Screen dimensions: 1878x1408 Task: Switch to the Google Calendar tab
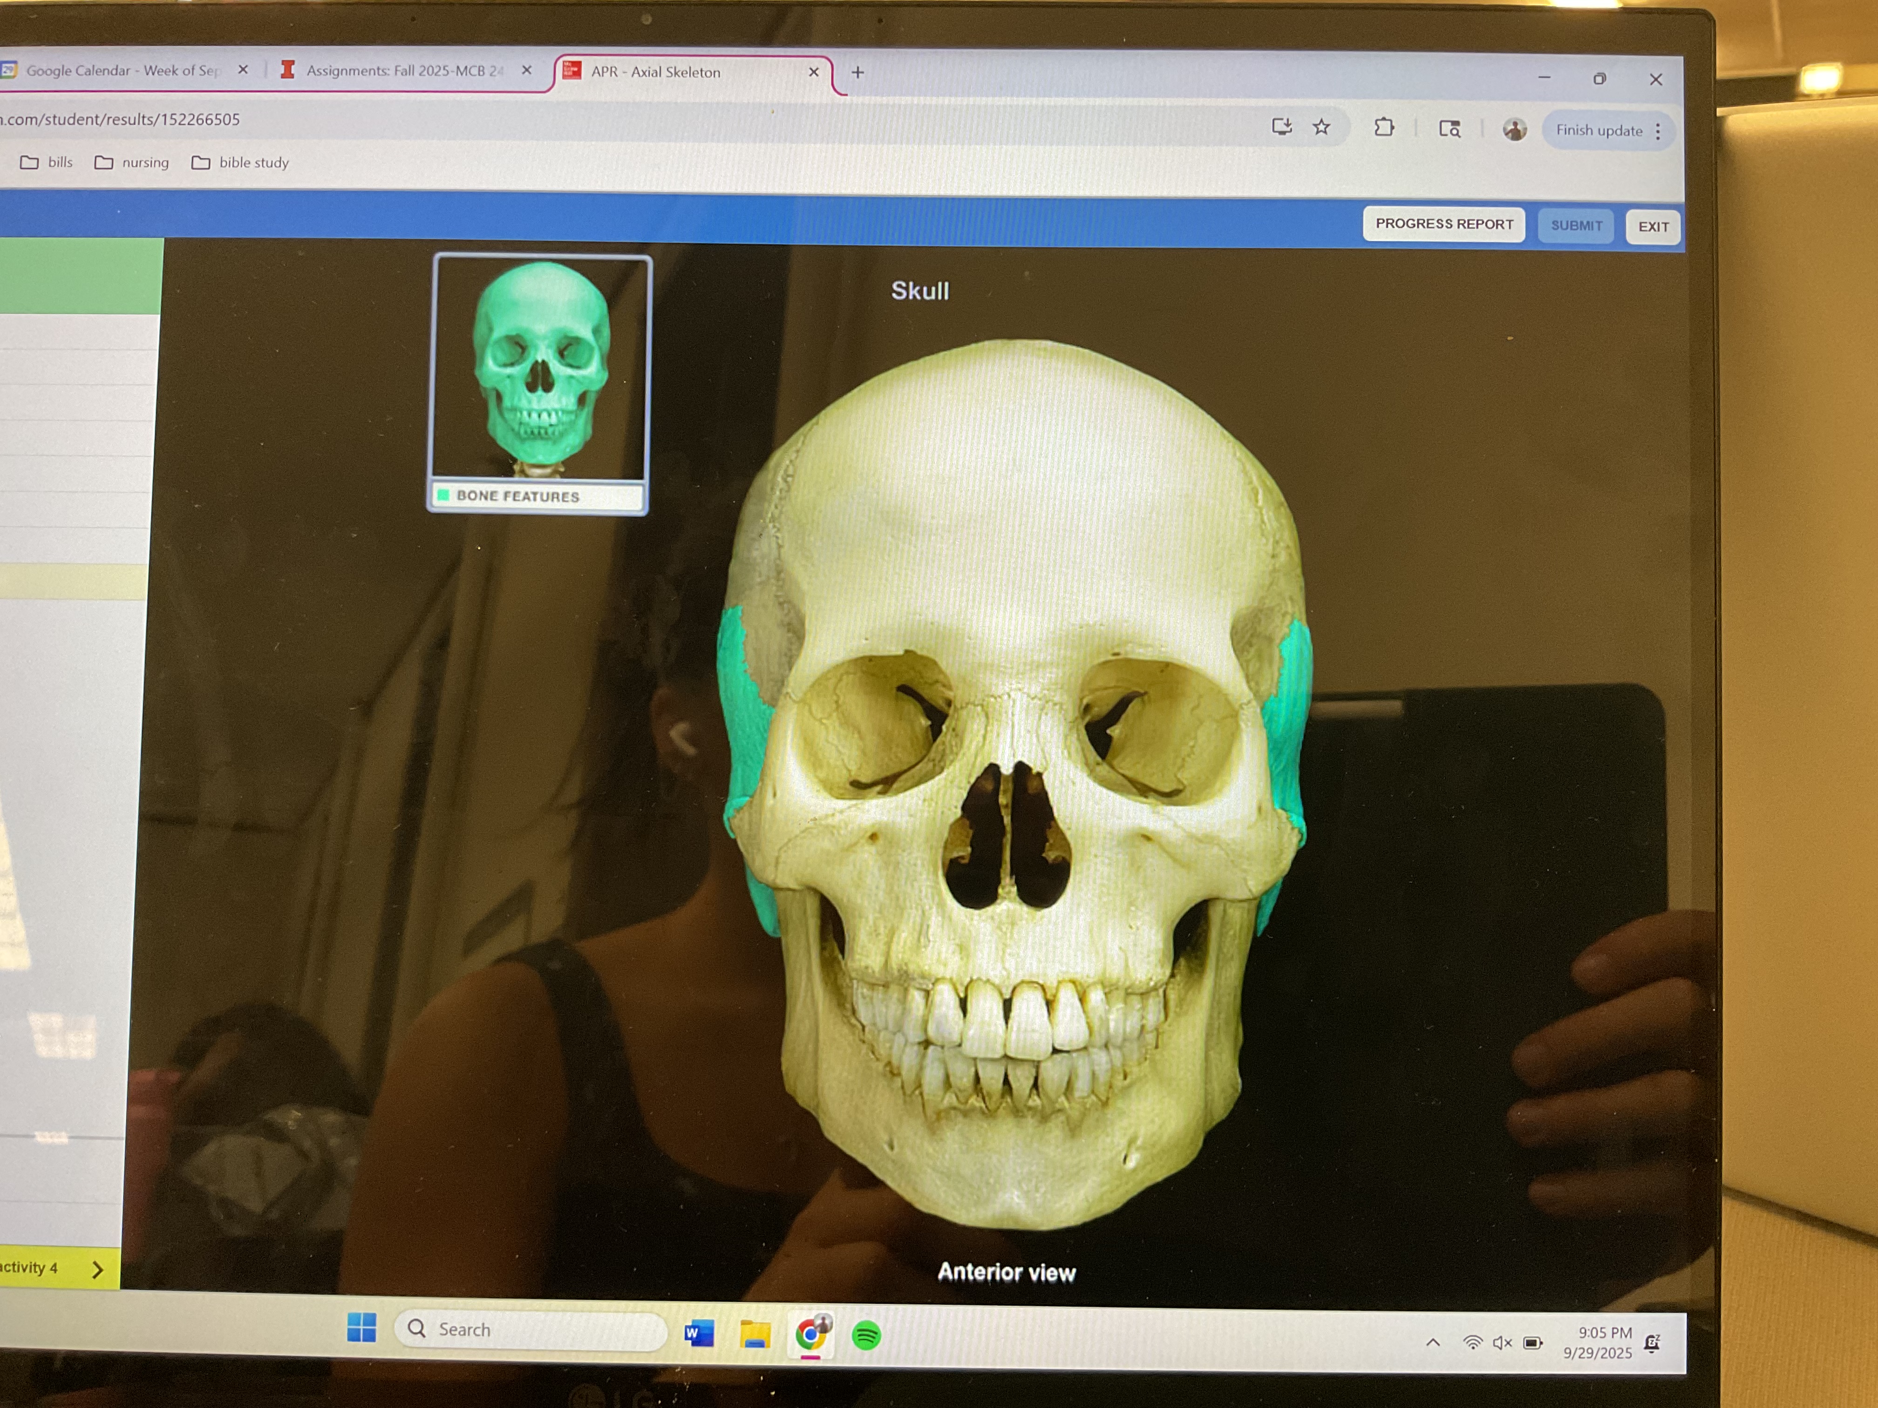[x=123, y=70]
